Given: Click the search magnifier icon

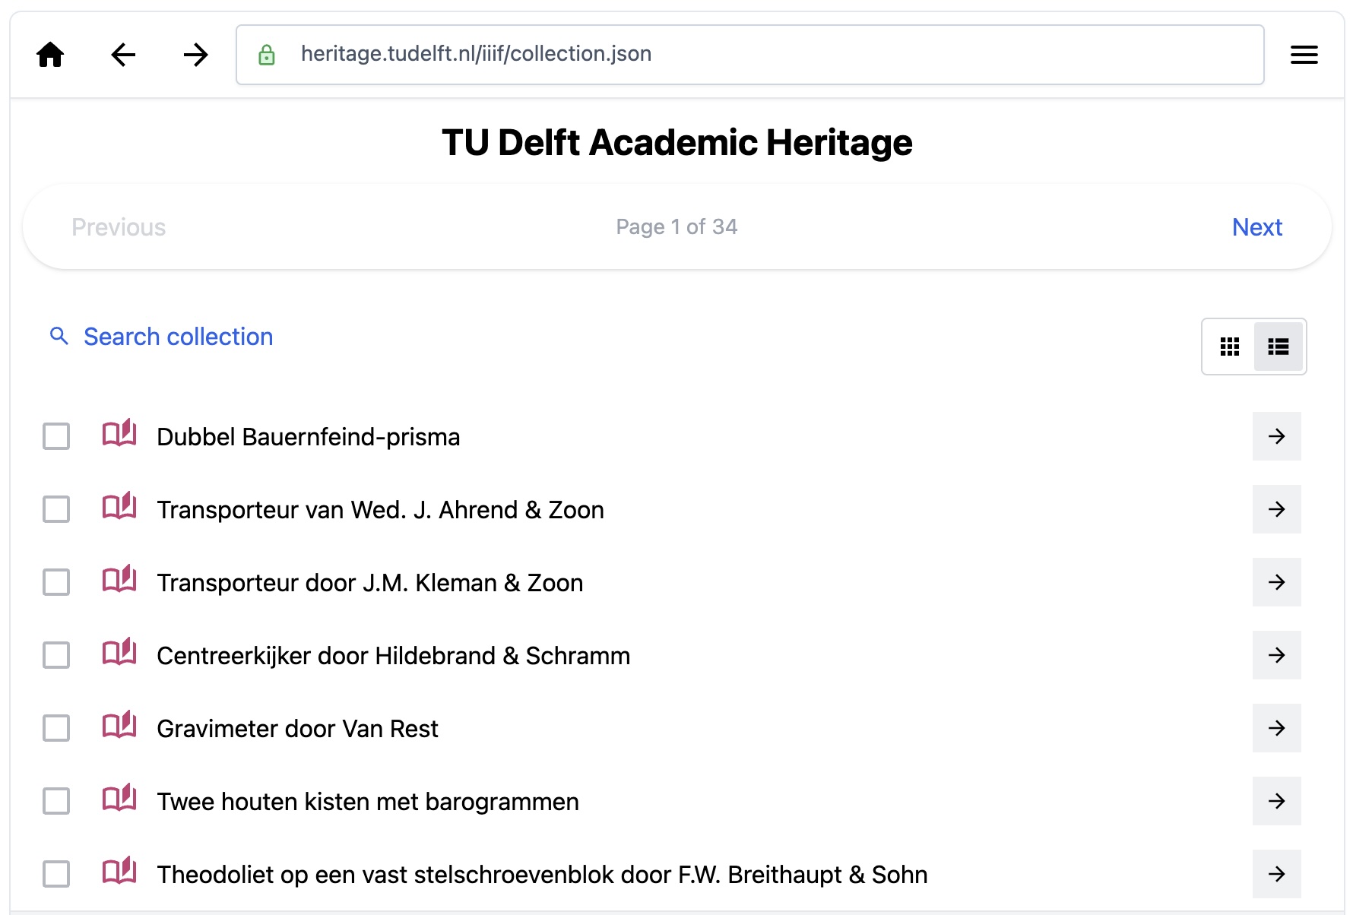Looking at the screenshot, I should [x=59, y=336].
